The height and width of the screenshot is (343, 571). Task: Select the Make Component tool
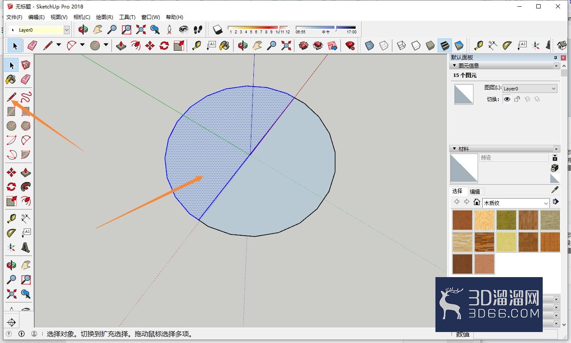tap(26, 65)
